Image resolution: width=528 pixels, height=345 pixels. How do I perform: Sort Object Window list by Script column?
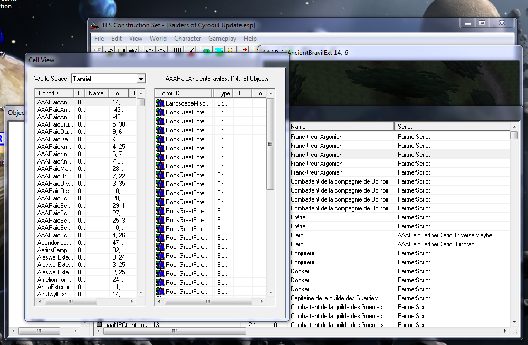pyautogui.click(x=452, y=127)
